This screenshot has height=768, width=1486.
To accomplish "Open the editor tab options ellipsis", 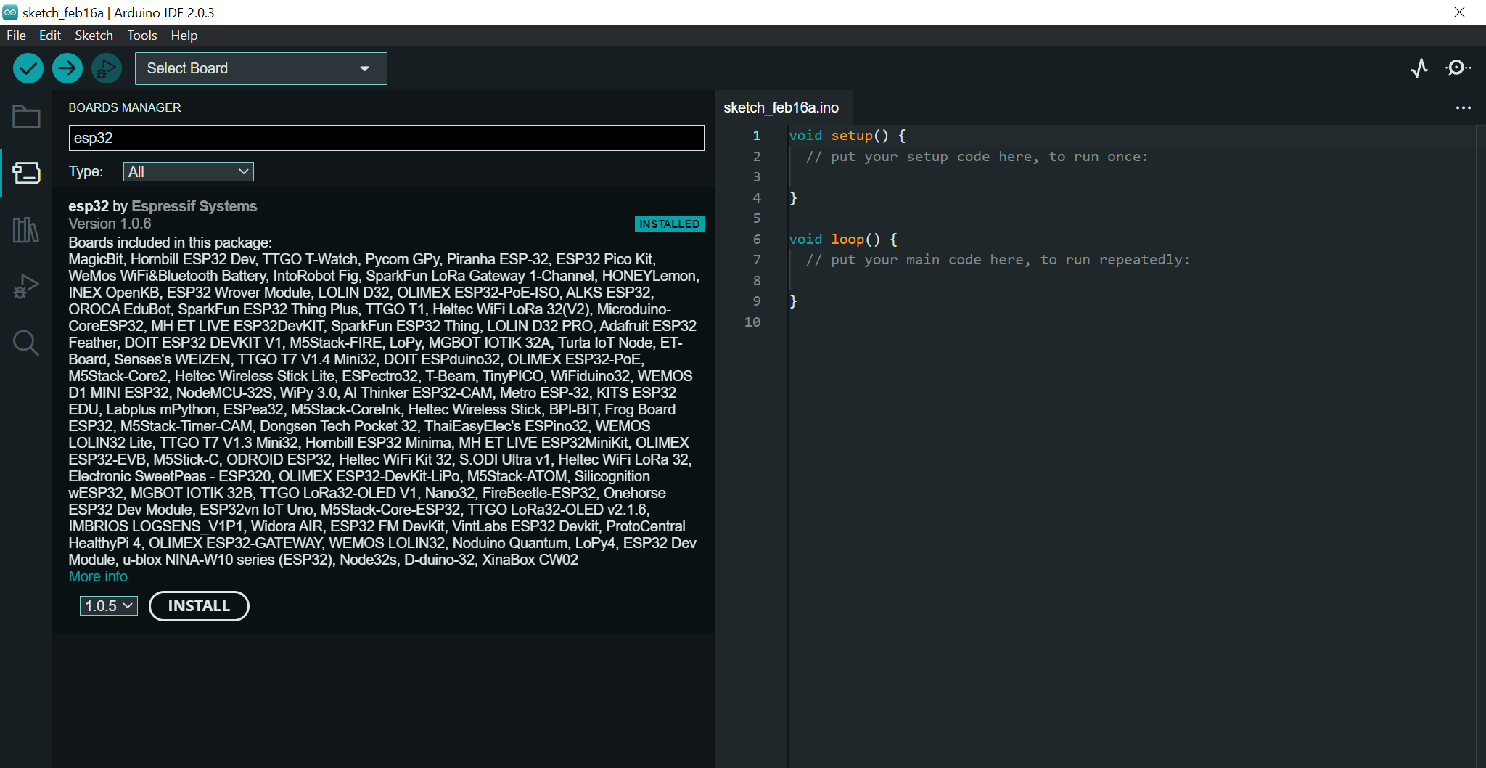I will [x=1464, y=107].
